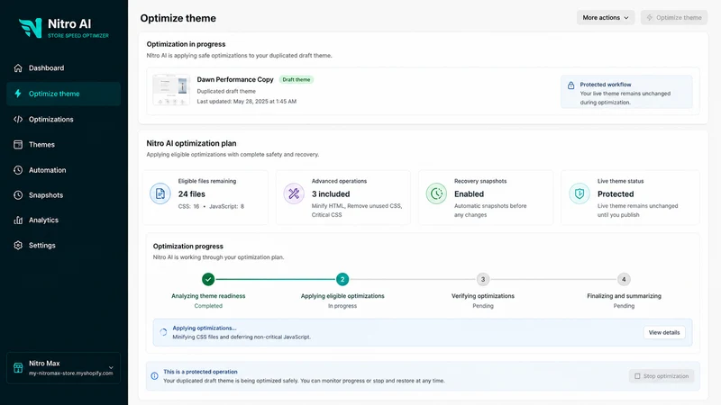Click the Protected workflow lock icon
This screenshot has height=405, width=721.
[x=570, y=85]
